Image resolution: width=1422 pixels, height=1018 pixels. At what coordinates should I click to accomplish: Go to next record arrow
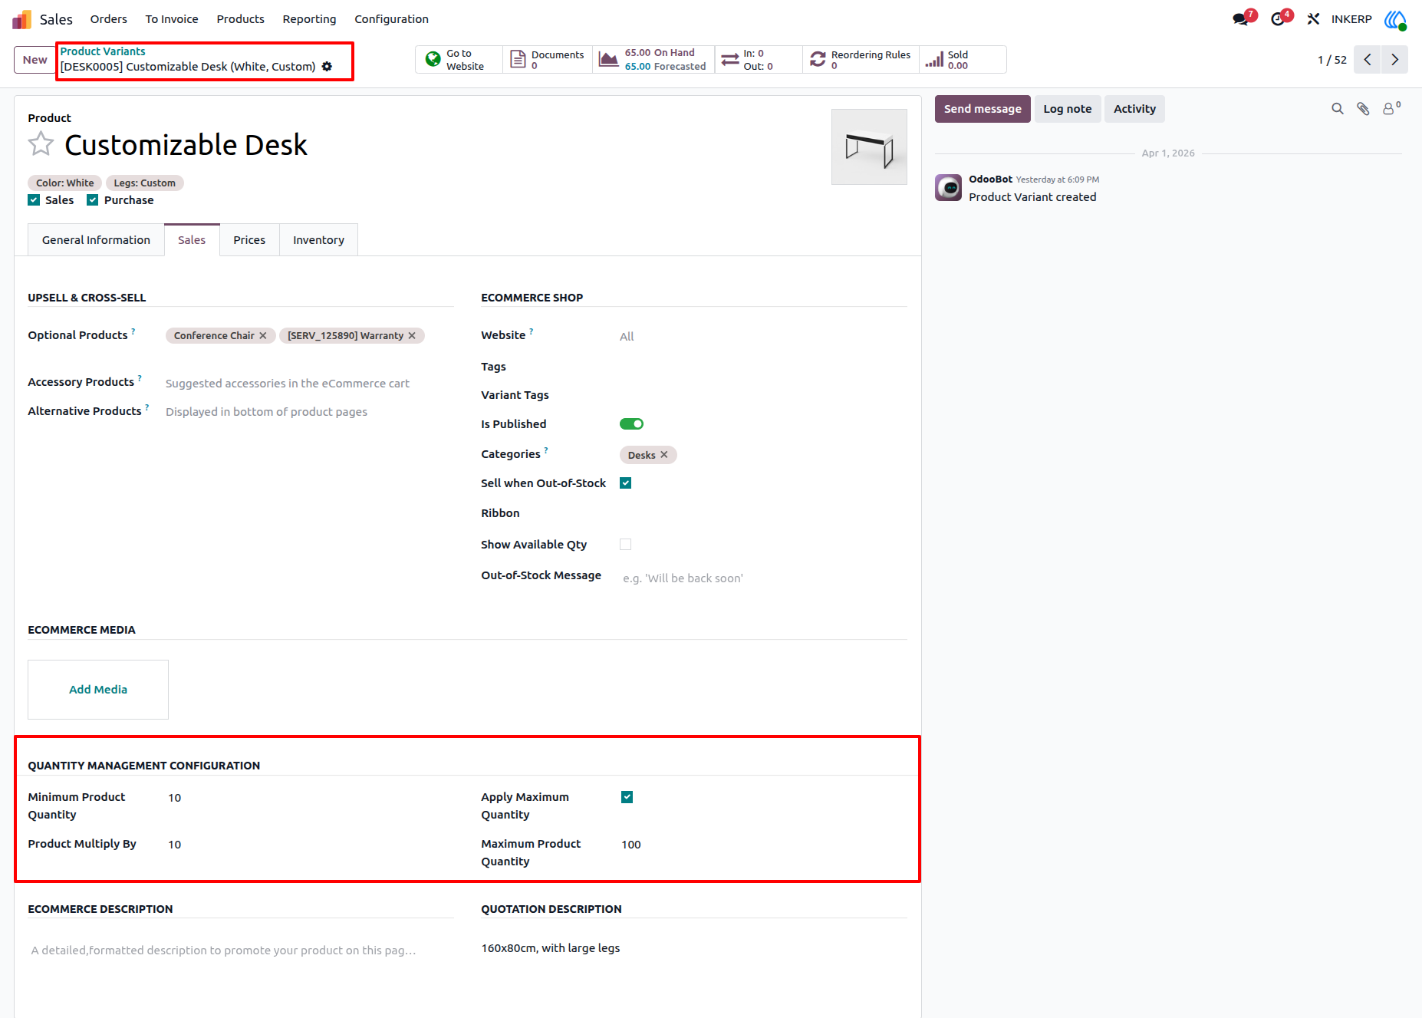[x=1395, y=60]
